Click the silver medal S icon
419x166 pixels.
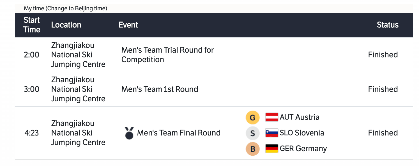[x=252, y=133]
